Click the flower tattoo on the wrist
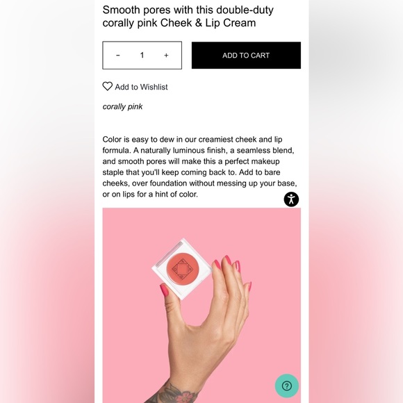403x403 pixels. coord(183,396)
